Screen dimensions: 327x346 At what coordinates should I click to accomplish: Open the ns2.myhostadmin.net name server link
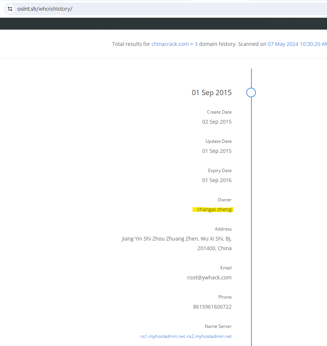coord(209,336)
